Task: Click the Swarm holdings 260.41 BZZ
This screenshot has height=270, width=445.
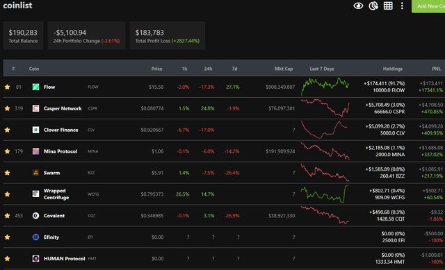Action: tap(392, 176)
